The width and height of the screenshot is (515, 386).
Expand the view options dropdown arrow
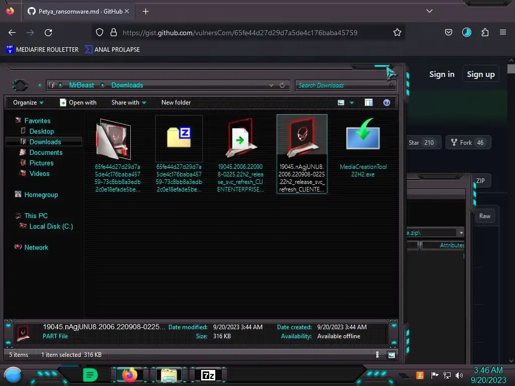(x=352, y=103)
